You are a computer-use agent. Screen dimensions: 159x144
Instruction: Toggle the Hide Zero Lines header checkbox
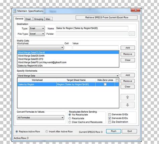[x=117, y=80]
